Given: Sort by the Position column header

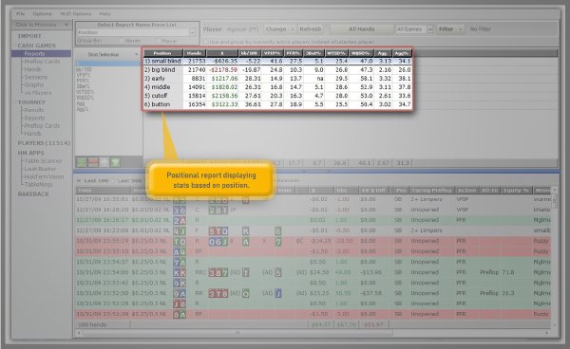Looking at the screenshot, I should (x=162, y=53).
